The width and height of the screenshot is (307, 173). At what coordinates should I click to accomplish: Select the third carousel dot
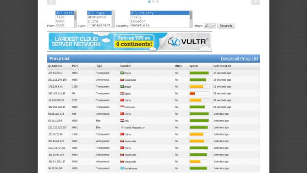coord(158,1)
